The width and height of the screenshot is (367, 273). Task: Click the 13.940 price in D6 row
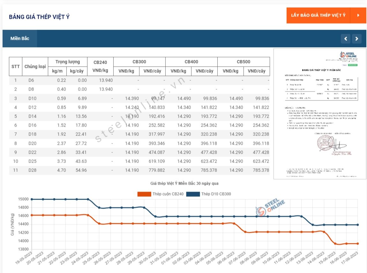[x=106, y=80]
